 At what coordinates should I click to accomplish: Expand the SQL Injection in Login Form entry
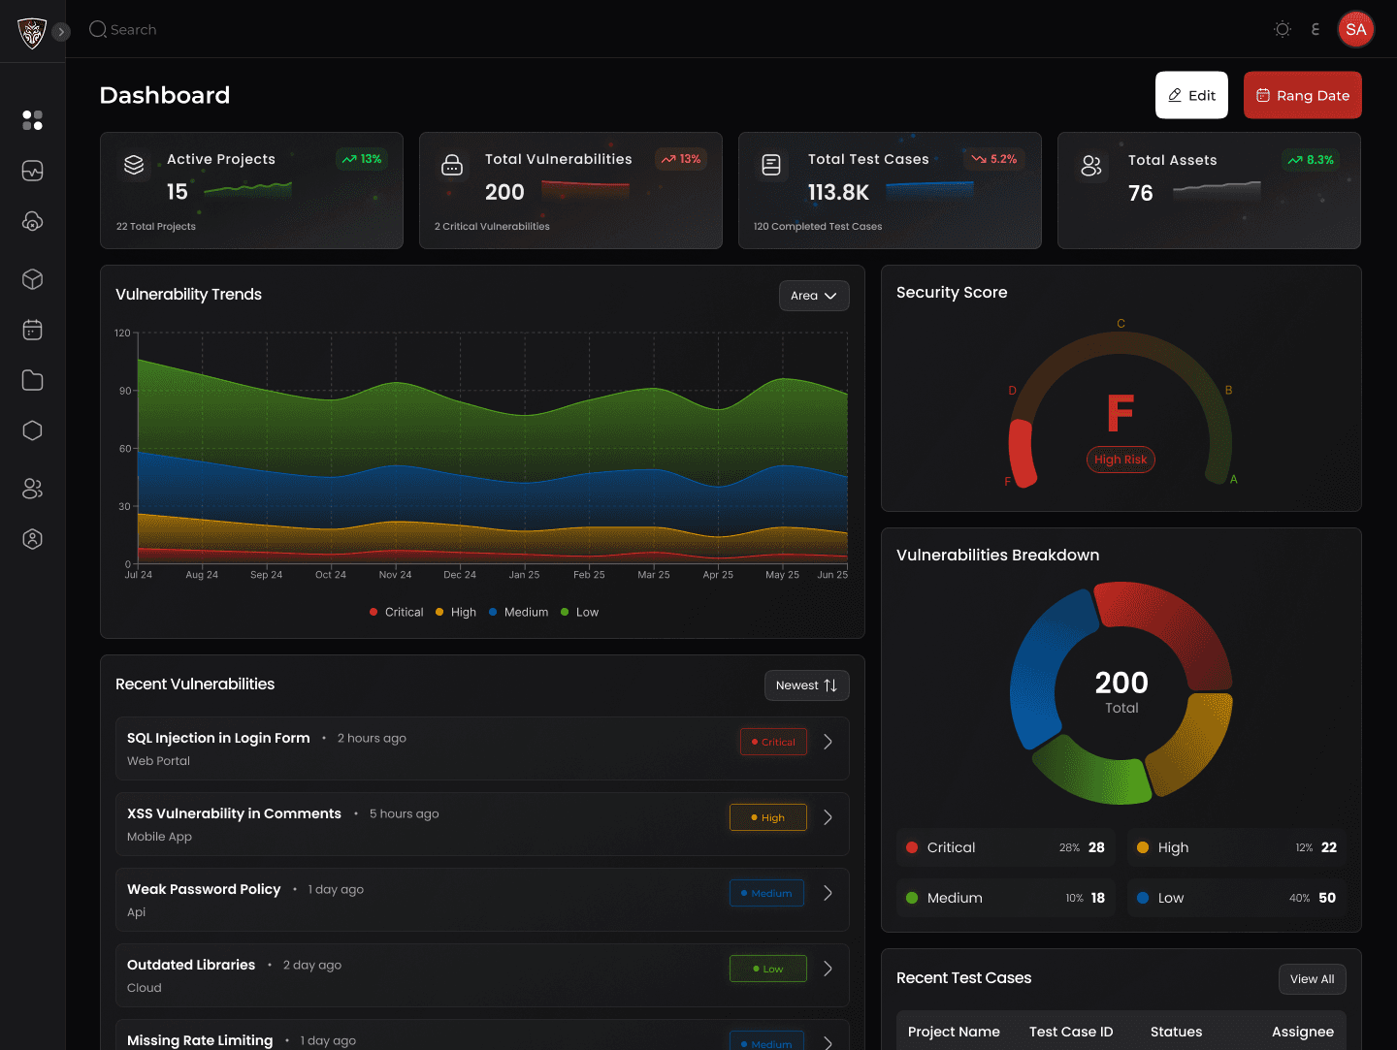click(828, 742)
